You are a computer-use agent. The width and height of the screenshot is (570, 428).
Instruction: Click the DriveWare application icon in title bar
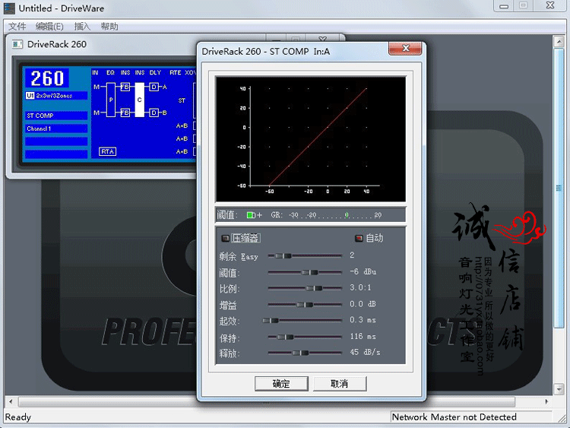(x=9, y=8)
